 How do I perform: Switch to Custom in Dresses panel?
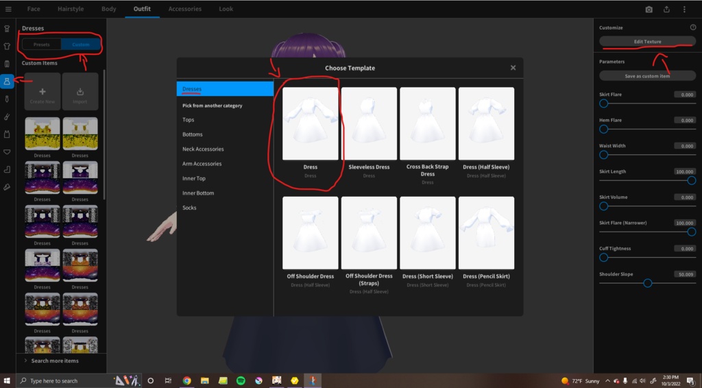click(80, 45)
